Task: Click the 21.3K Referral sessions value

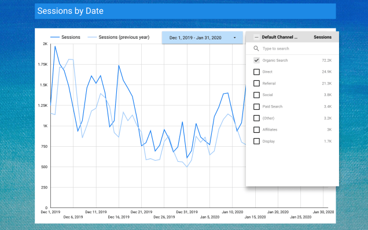Action: [x=327, y=83]
